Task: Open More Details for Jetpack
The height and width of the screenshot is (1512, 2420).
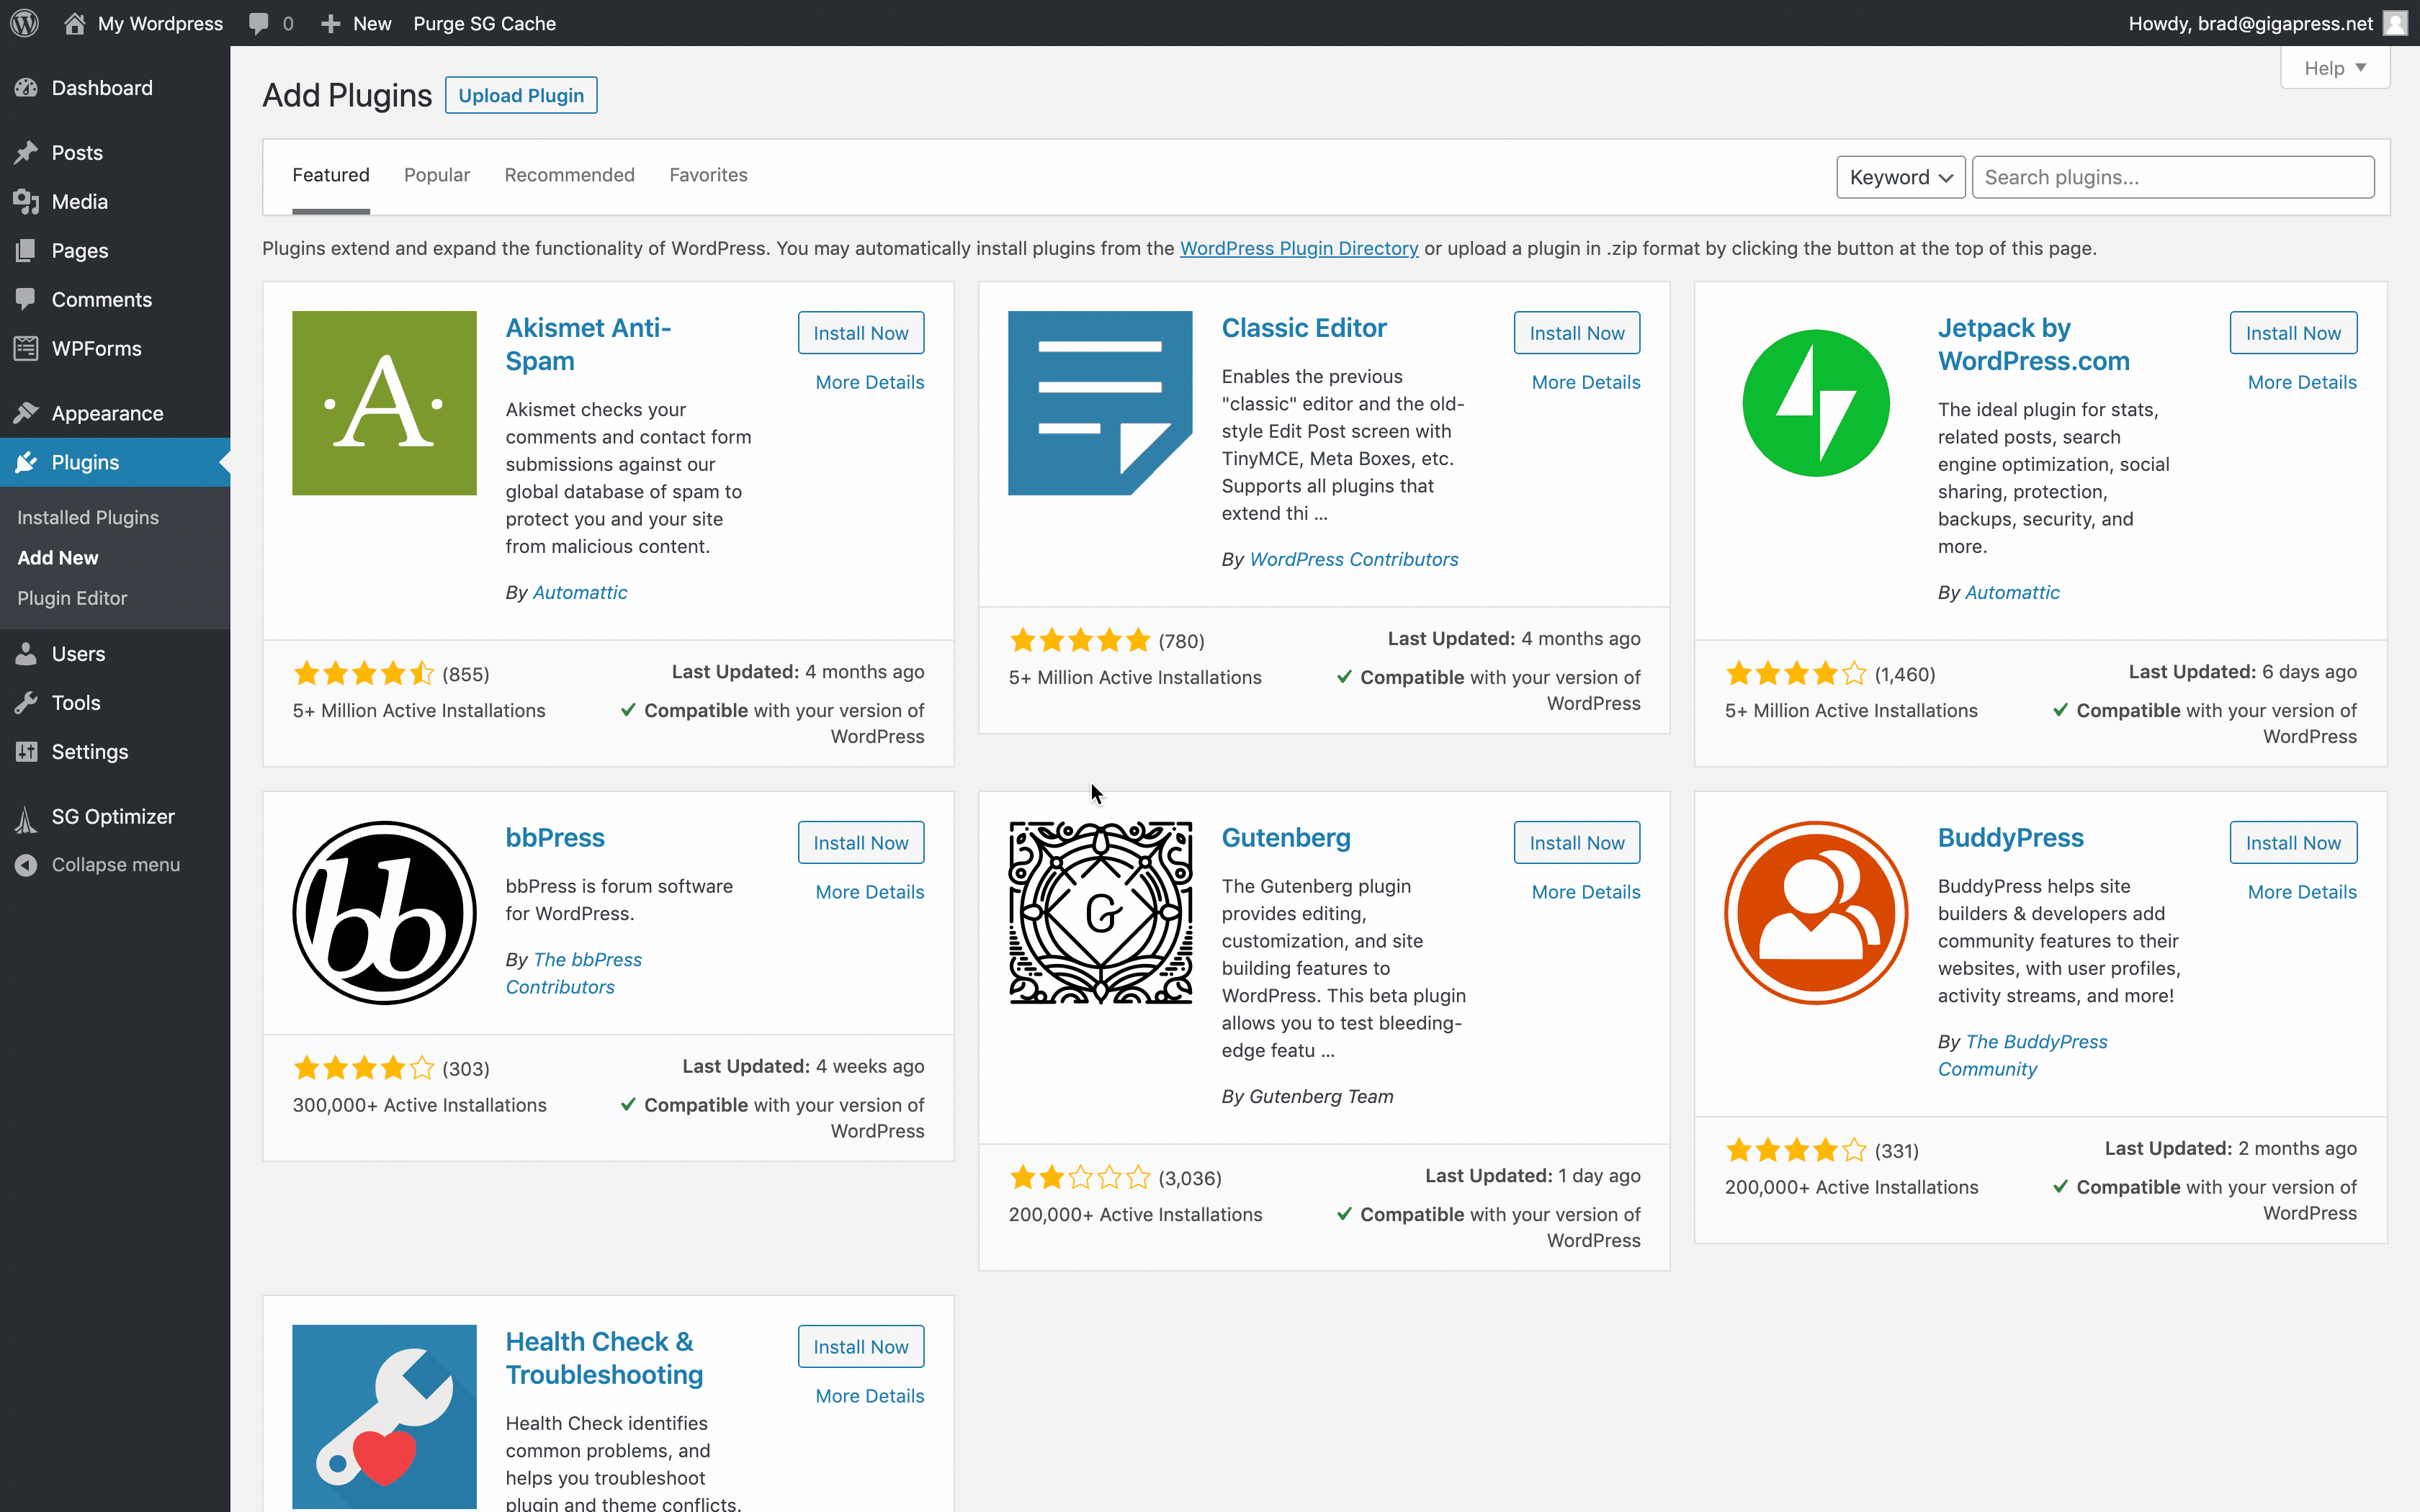Action: [x=2302, y=382]
